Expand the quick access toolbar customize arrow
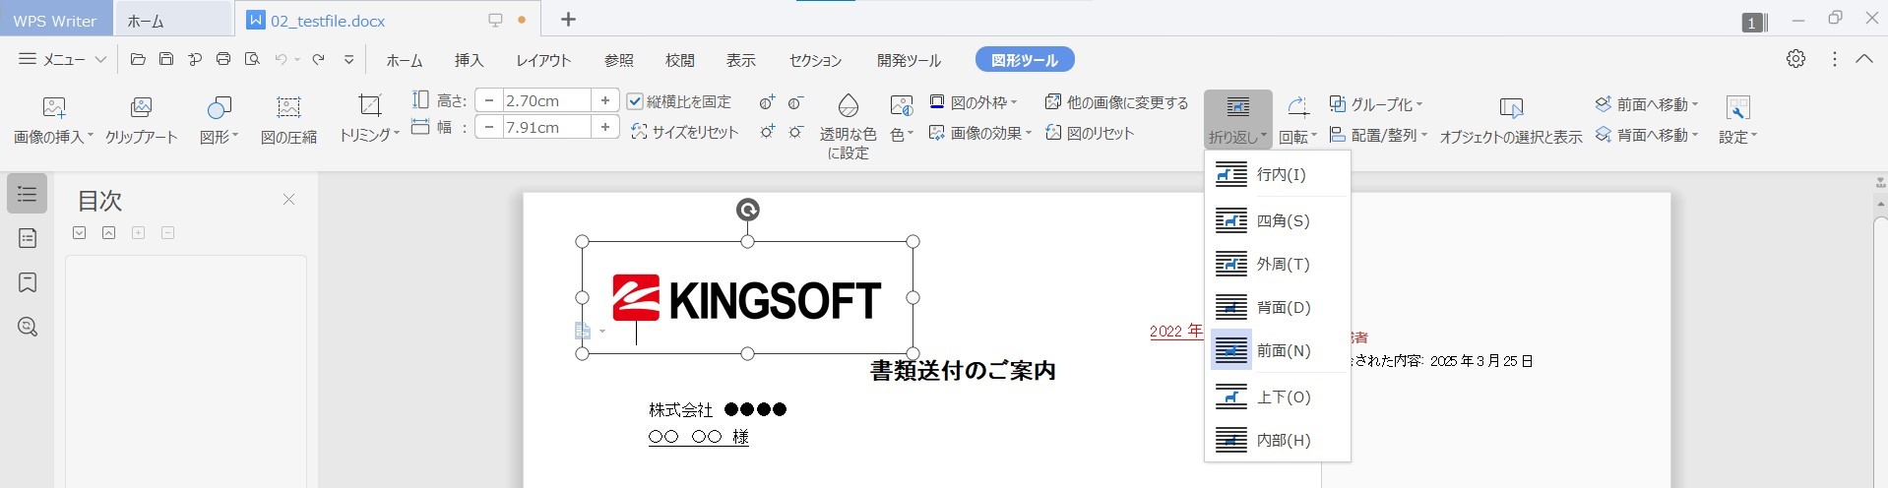The image size is (1888, 488). 348,59
